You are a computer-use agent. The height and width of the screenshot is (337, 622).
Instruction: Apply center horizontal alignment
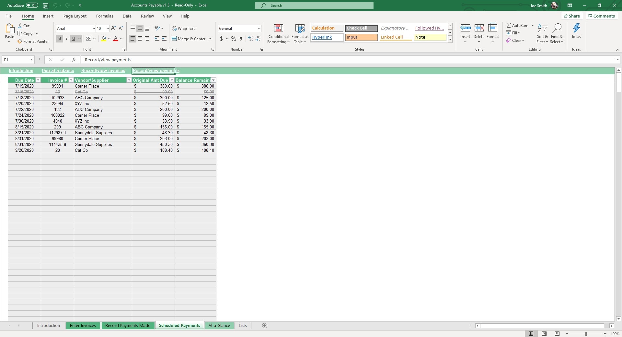point(140,39)
